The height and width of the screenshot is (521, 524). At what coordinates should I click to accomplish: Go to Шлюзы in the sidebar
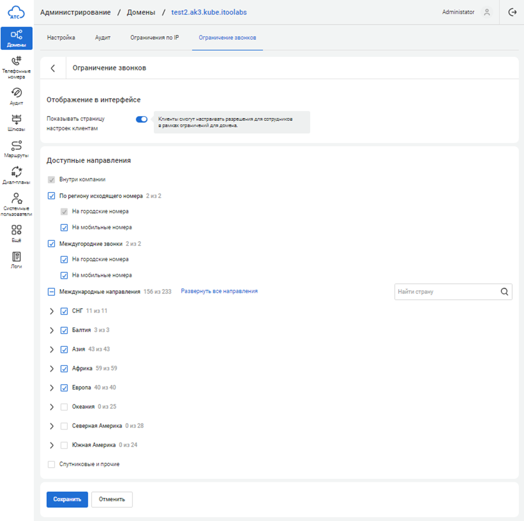(x=17, y=123)
